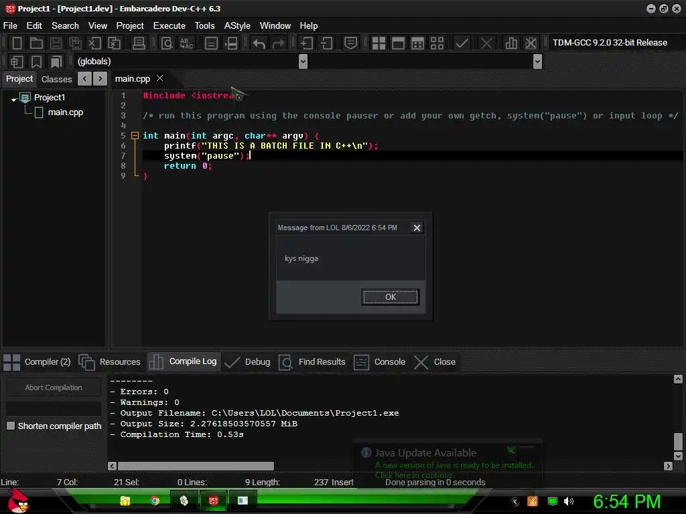The width and height of the screenshot is (686, 514).
Task: Open the Execute menu
Action: coord(169,26)
